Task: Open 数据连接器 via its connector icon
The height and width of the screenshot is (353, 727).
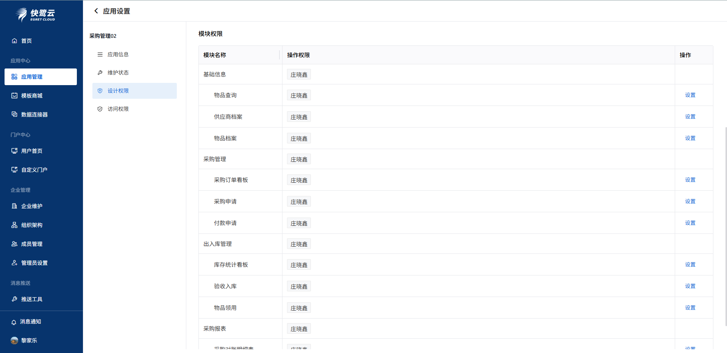Action: click(14, 114)
